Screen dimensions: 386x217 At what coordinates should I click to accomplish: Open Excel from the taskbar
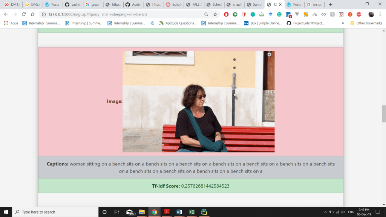[x=191, y=212]
